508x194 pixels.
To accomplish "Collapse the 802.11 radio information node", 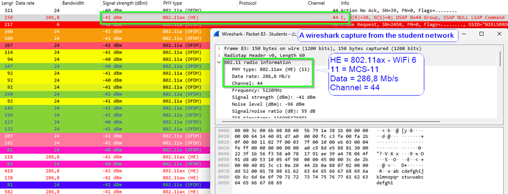I will click(x=219, y=62).
